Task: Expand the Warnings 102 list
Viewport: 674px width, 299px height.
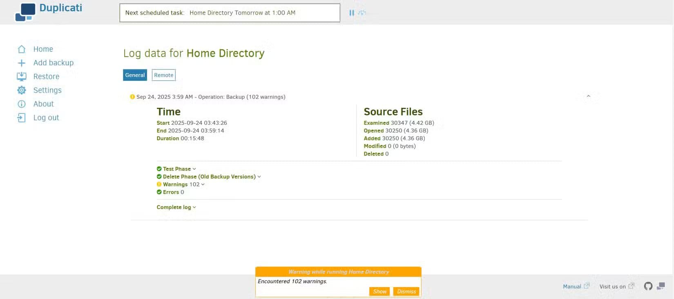Action: click(181, 184)
